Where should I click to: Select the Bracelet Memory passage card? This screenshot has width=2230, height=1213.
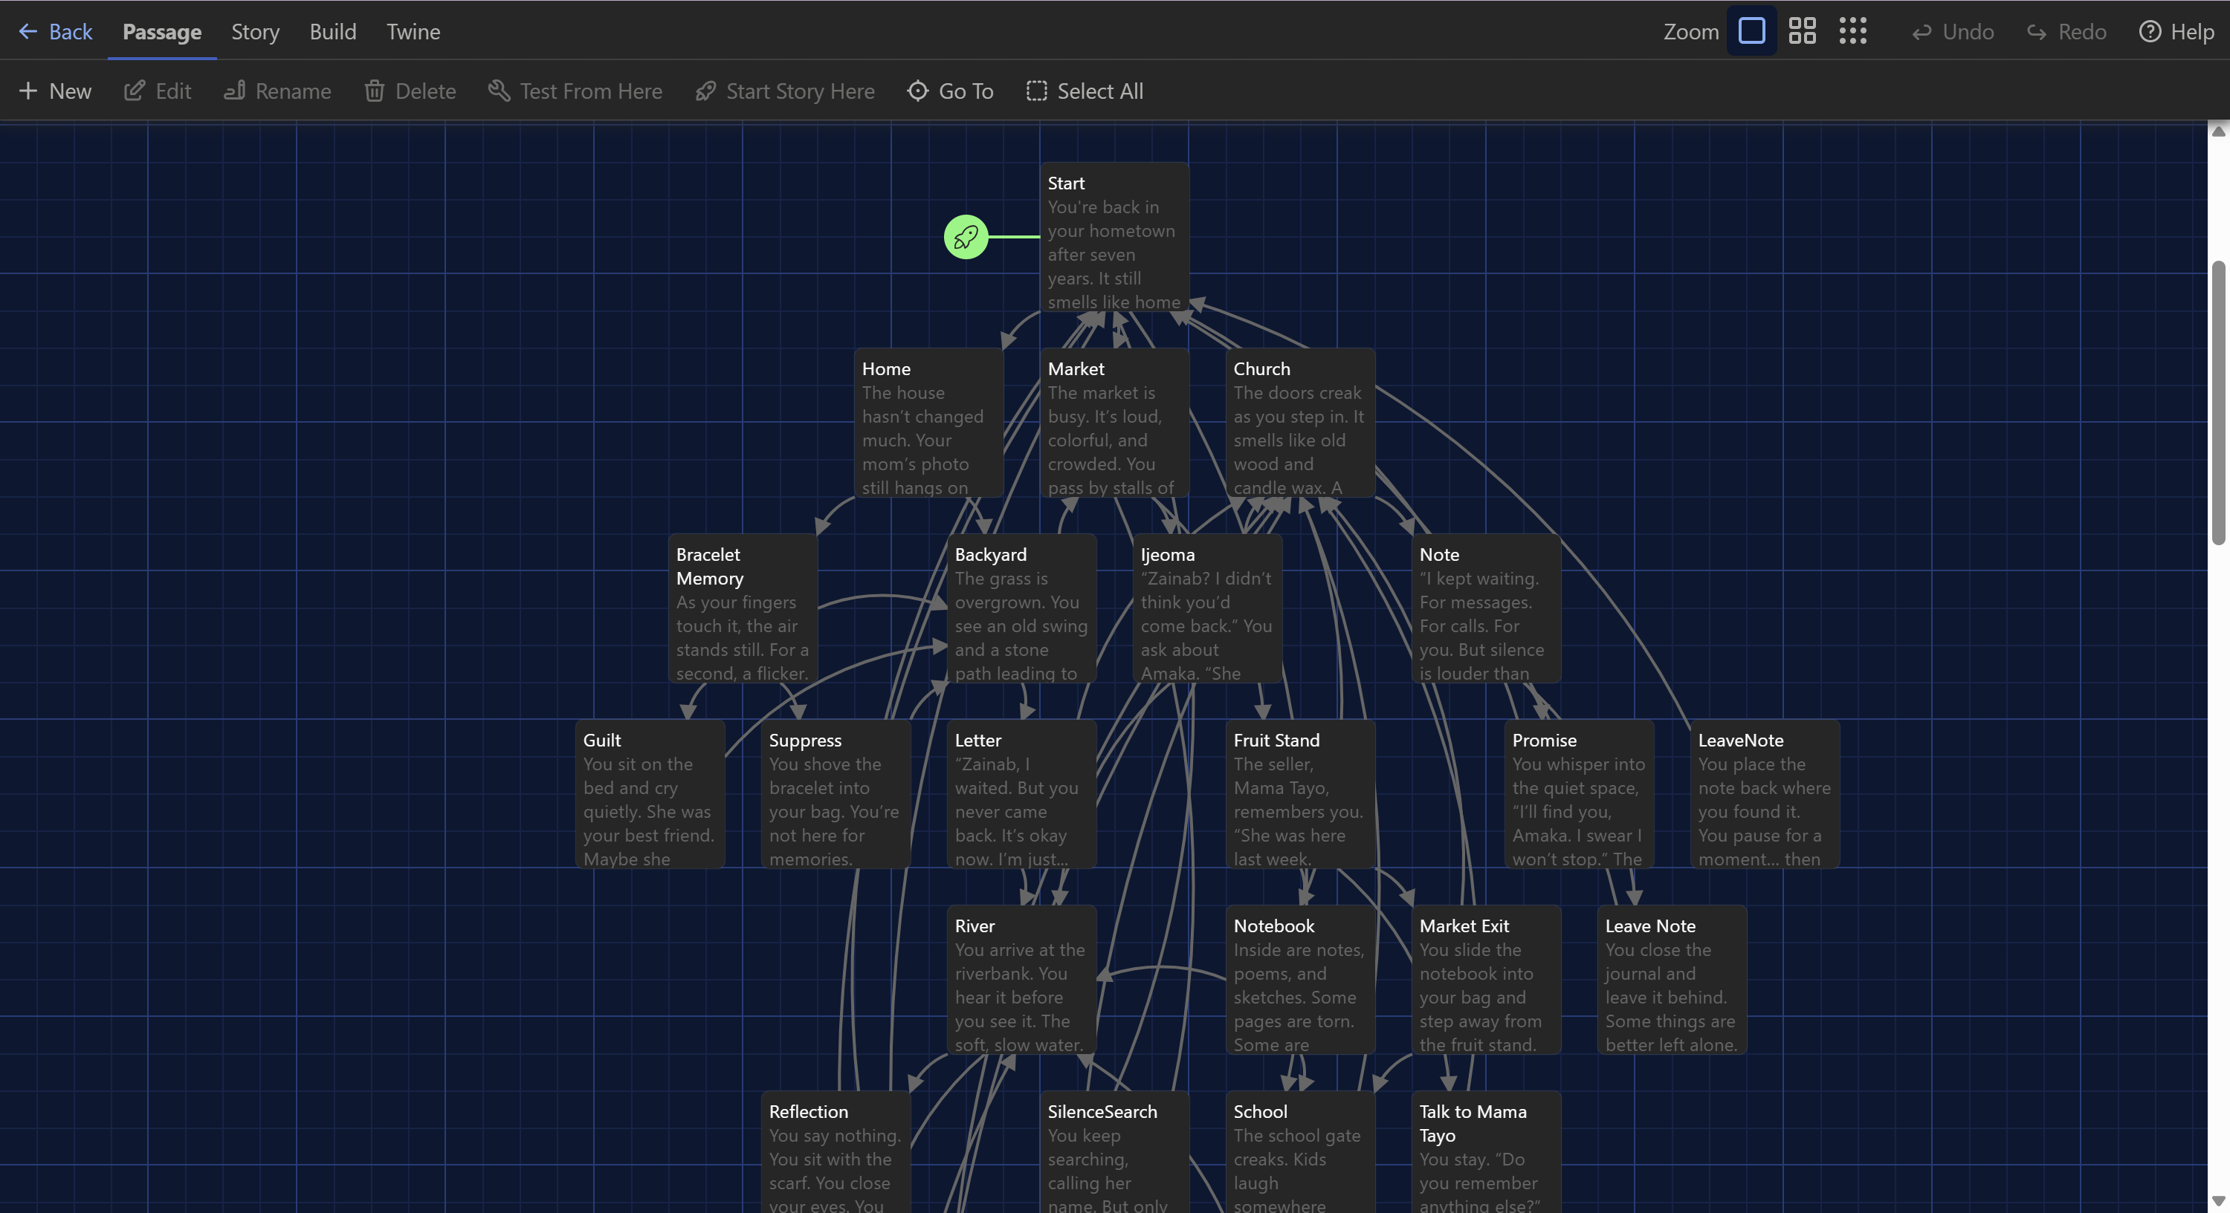(742, 608)
